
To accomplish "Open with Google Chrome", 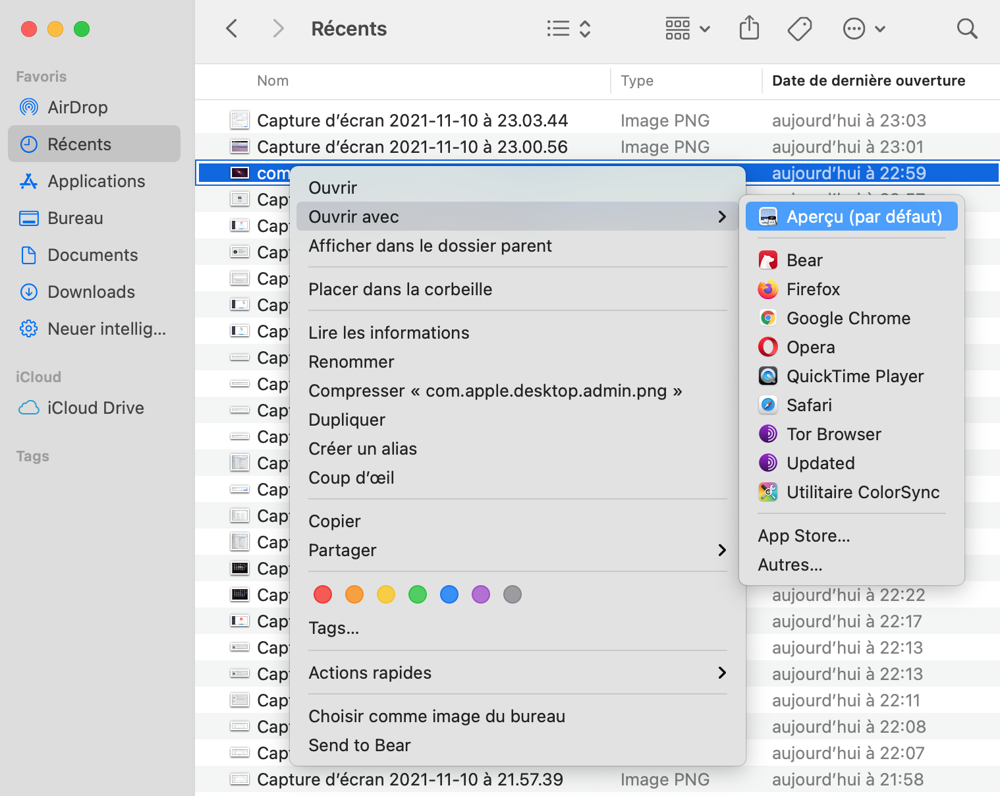I will 852,318.
